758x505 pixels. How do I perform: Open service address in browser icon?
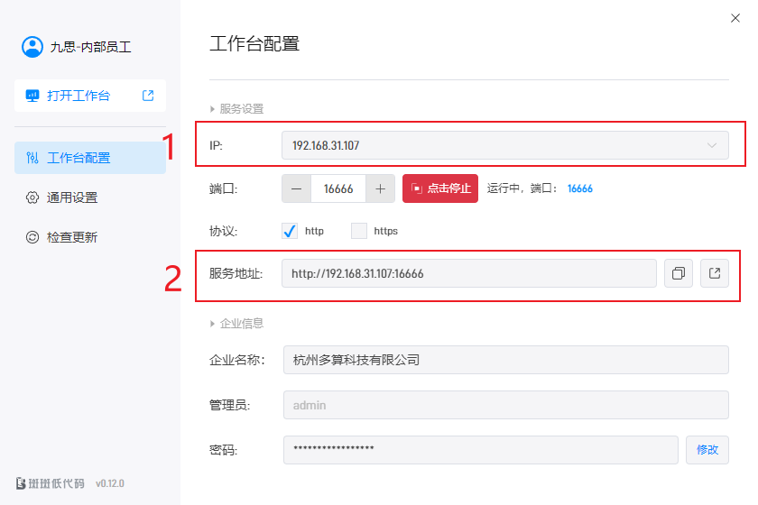tap(714, 273)
